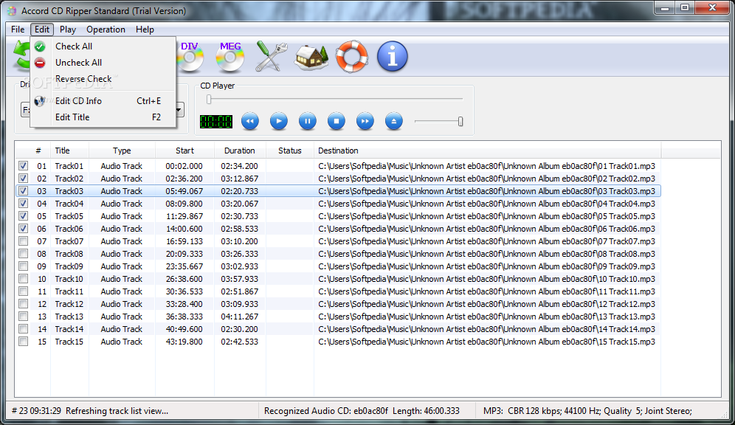
Task: Click the 00:00 time display
Action: (215, 122)
